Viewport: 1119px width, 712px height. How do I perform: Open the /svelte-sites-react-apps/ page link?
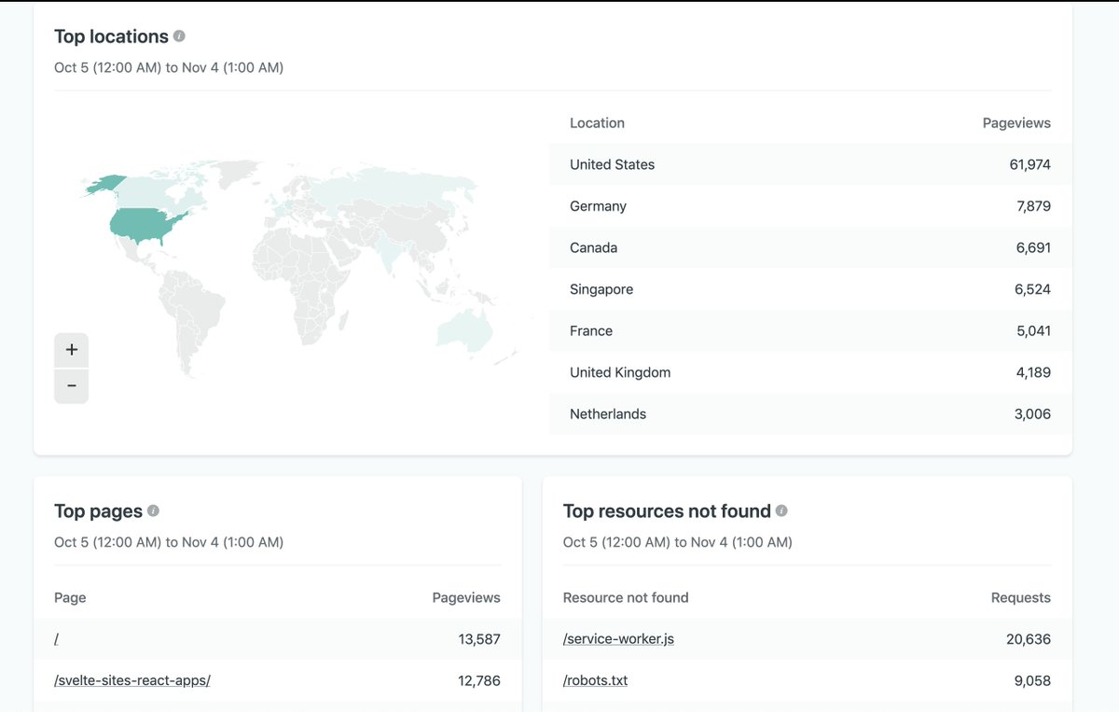coord(131,680)
